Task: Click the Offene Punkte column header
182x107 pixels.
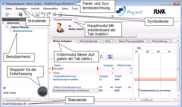Action: 124,65
